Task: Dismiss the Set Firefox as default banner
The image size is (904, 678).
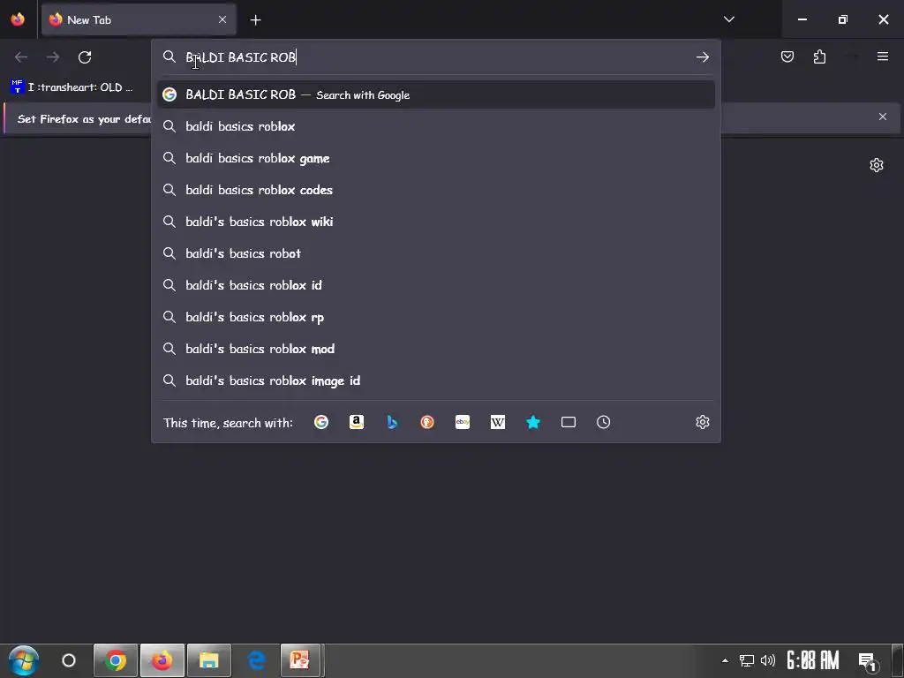Action: coord(883,117)
